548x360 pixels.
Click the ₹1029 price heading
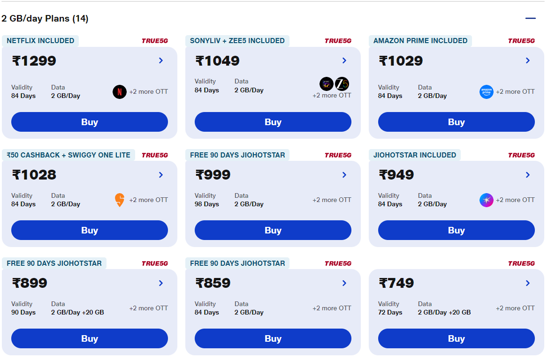401,61
